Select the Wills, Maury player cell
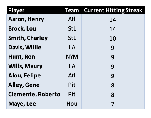Screen dimensions: 151x118 (x=35, y=66)
